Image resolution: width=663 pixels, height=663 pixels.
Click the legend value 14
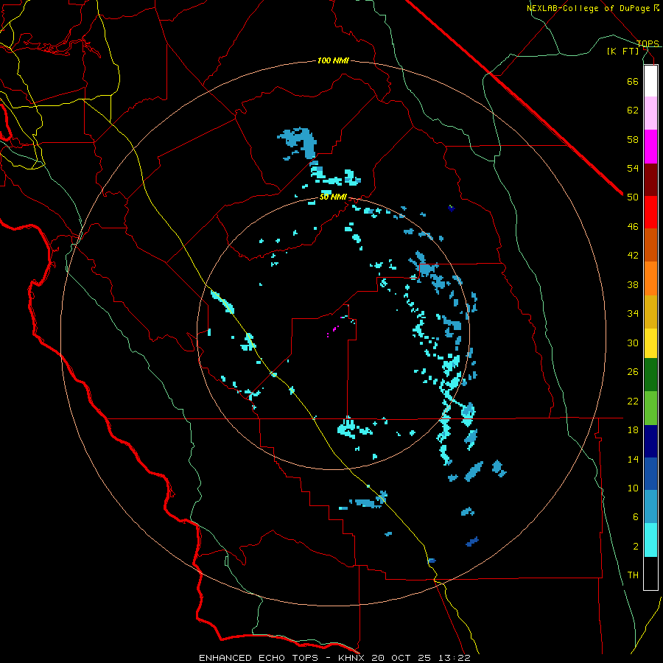[633, 459]
